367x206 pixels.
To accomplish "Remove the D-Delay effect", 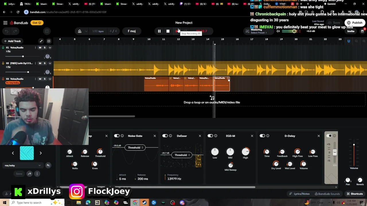I will click(x=319, y=136).
